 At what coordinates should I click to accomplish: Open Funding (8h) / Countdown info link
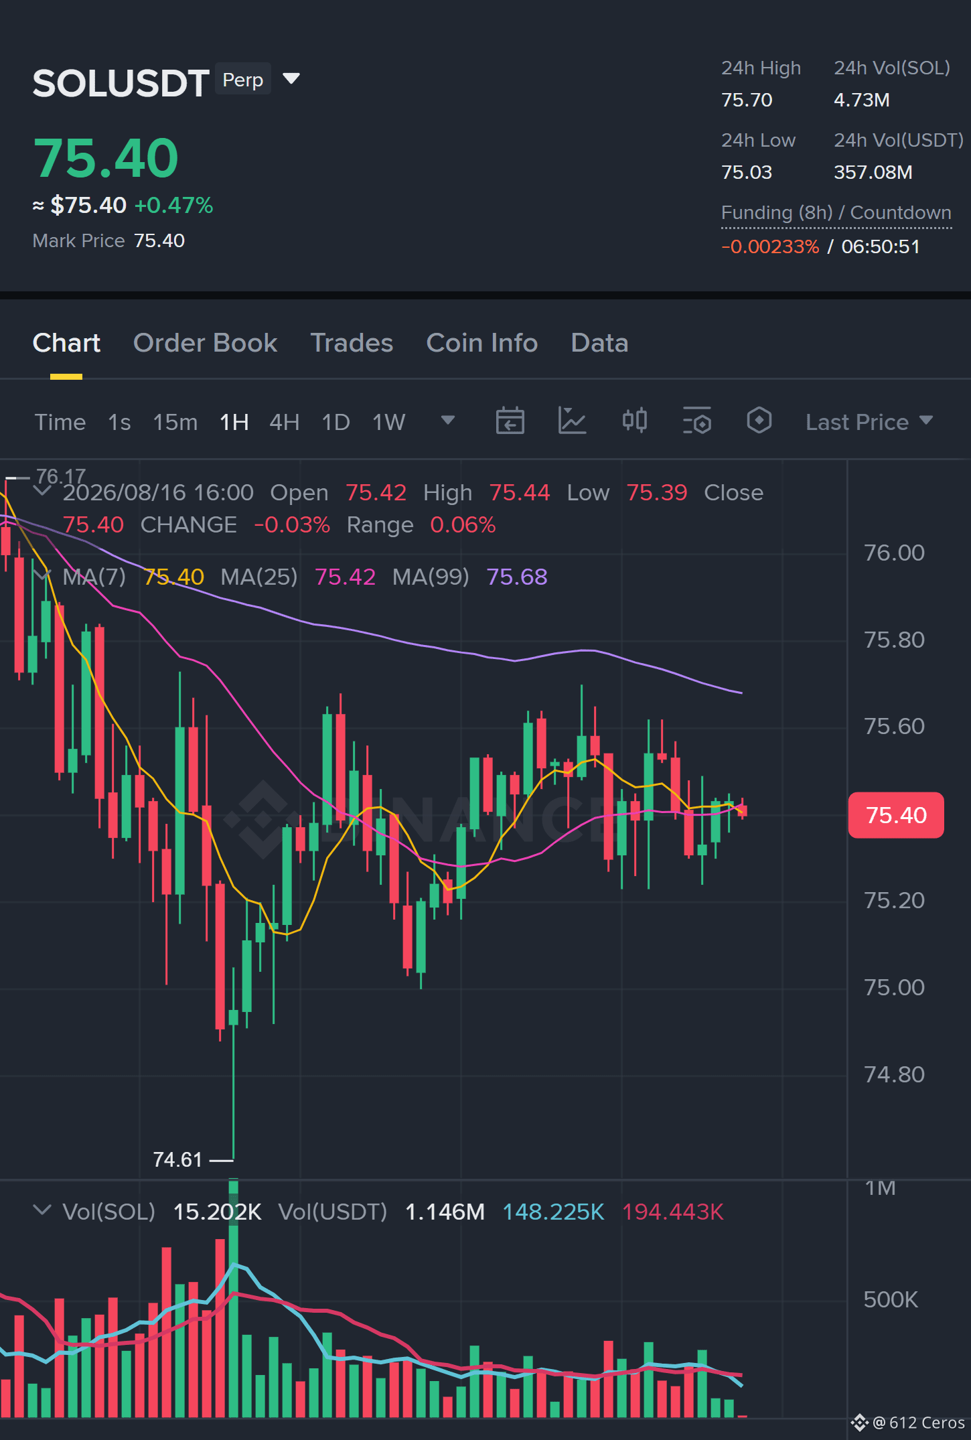coord(836,213)
